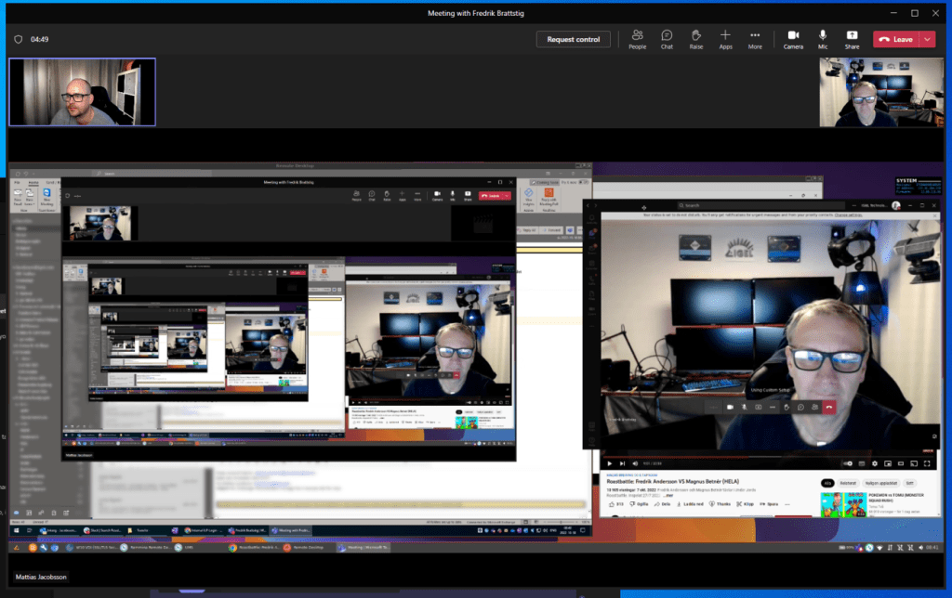Open the meeting Chat pane

tap(667, 38)
